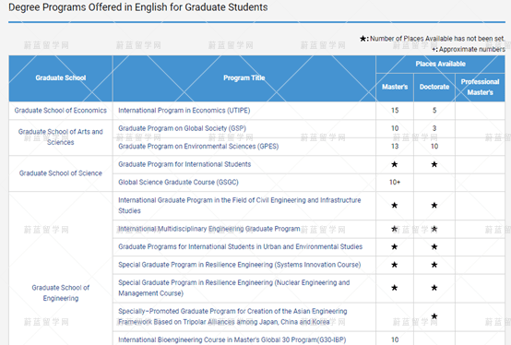Viewport: 511px width, 345px height.
Task: Click Graduate School of Arts and Sciences cell
Action: (x=61, y=137)
